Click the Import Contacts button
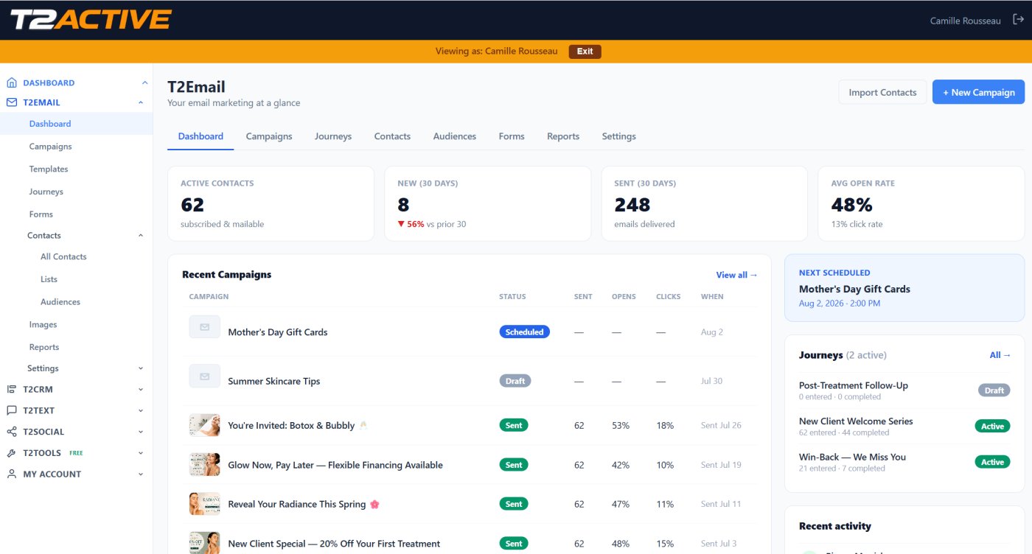Image resolution: width=1032 pixels, height=554 pixels. tap(882, 92)
